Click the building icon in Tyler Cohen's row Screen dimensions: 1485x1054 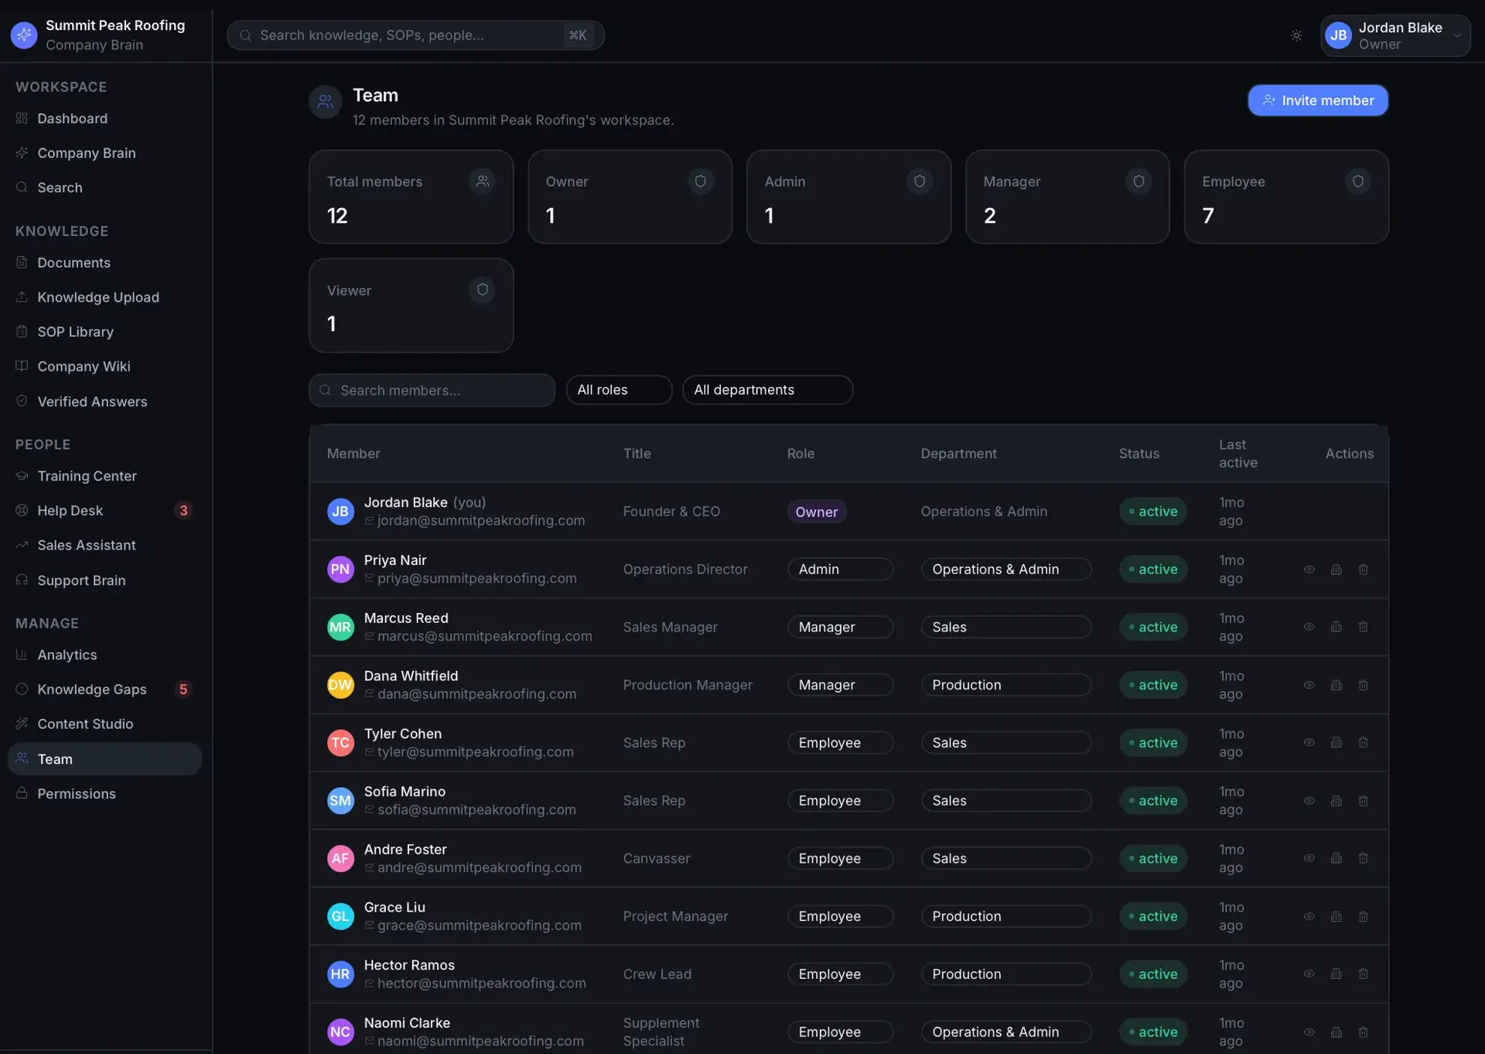[x=1336, y=742]
